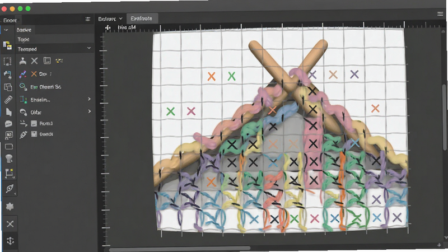
Task: Click the Roeed label
Action: 46,123
